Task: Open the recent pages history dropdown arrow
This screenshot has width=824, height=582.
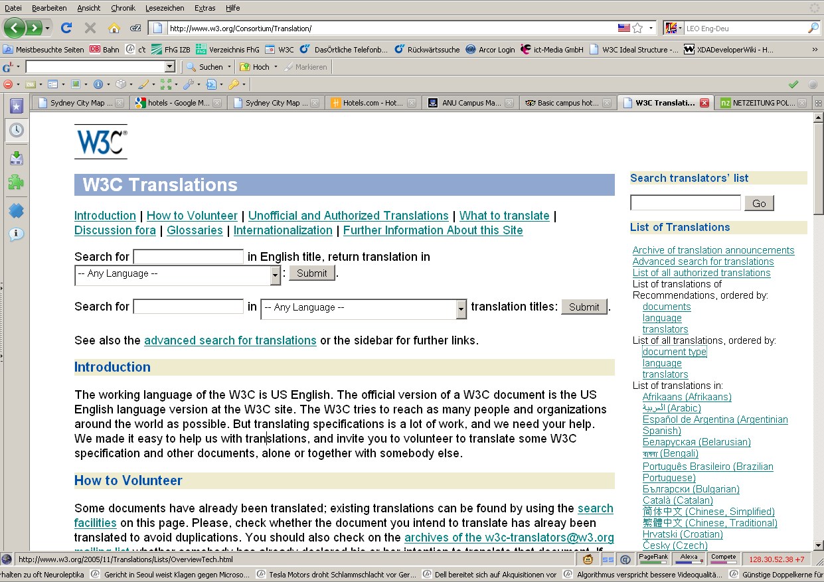Action: coord(47,28)
